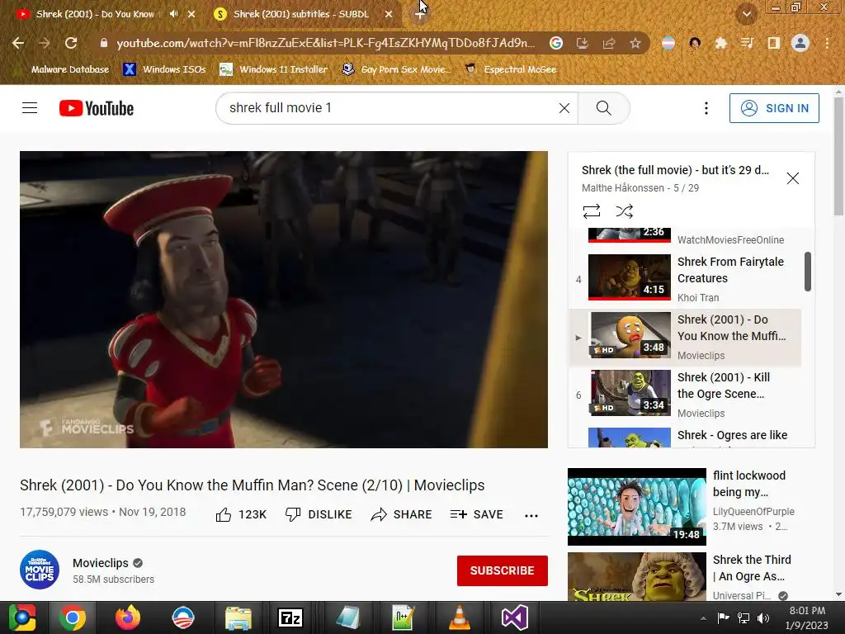
Task: Play Kill the Ogre Scene playlist item
Action: tap(684, 394)
